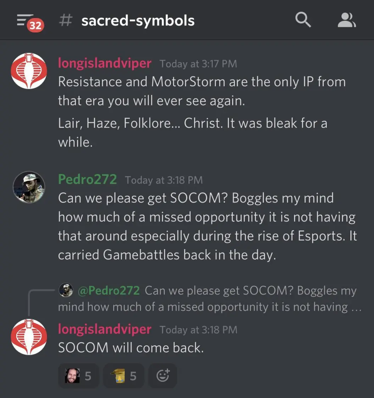Open longislandviper username at 3:18 PM

[105, 329]
